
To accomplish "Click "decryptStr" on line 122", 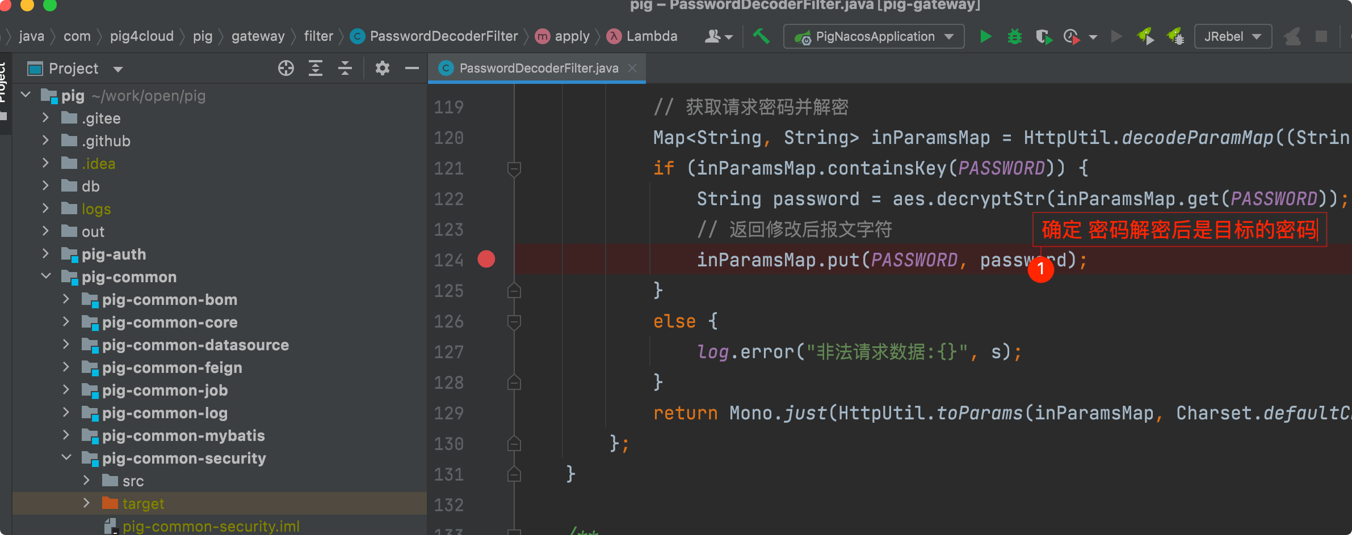I will click(990, 199).
